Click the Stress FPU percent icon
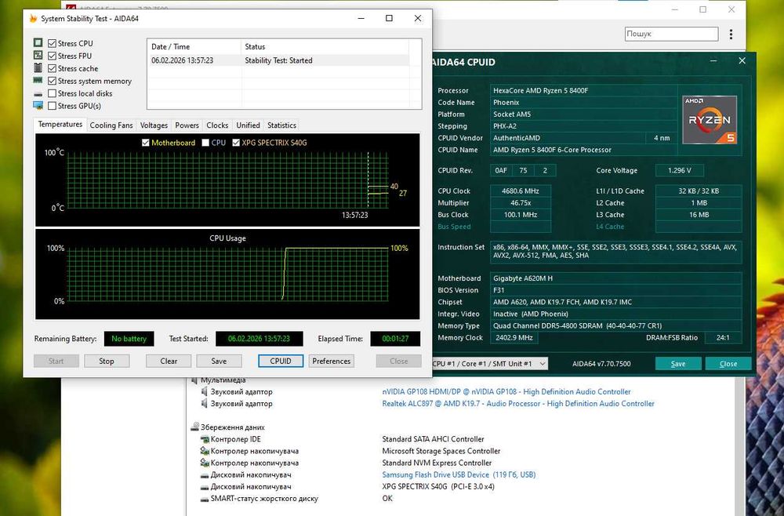This screenshot has height=516, width=784. pyautogui.click(x=38, y=56)
